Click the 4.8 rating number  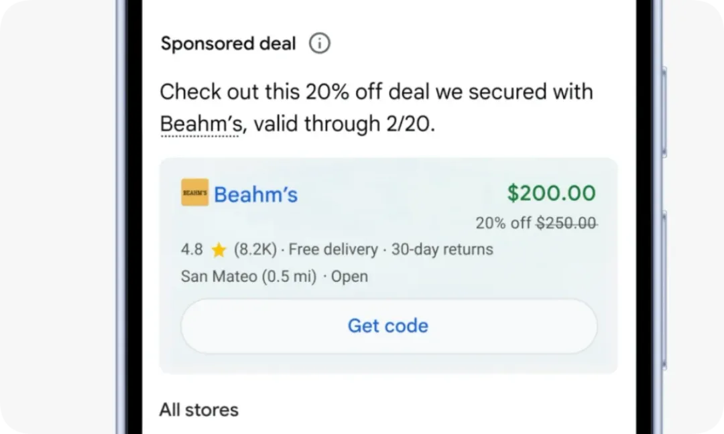tap(192, 250)
